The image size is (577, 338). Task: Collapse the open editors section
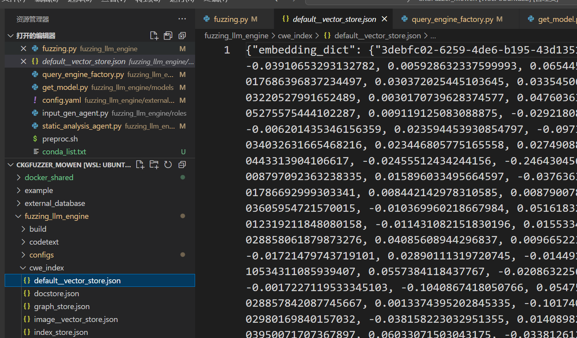(35, 36)
